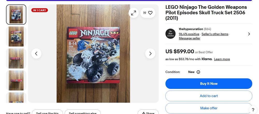Select the first box front thumbnail

16,15
